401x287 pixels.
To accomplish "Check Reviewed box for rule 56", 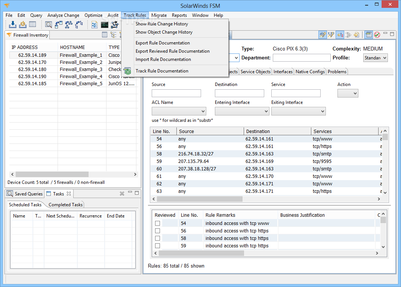I will pyautogui.click(x=158, y=231).
